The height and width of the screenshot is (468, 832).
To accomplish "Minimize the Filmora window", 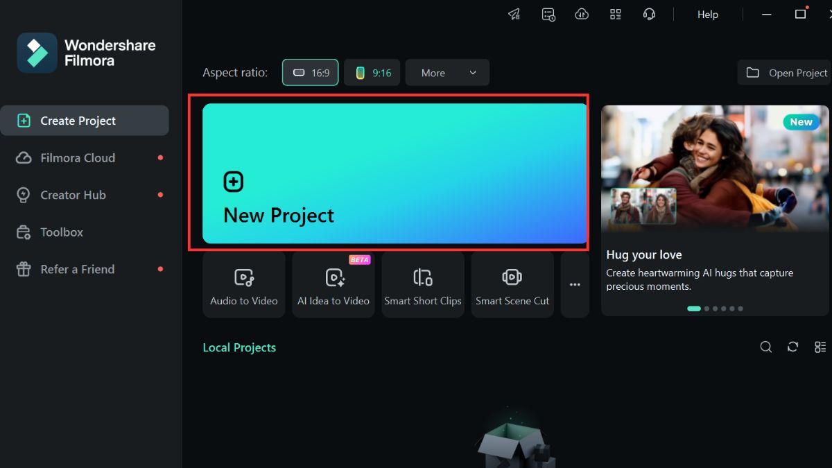I will 767,15.
